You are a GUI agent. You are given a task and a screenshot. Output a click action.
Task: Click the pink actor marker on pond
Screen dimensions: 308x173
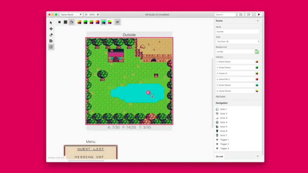pyautogui.click(x=148, y=92)
